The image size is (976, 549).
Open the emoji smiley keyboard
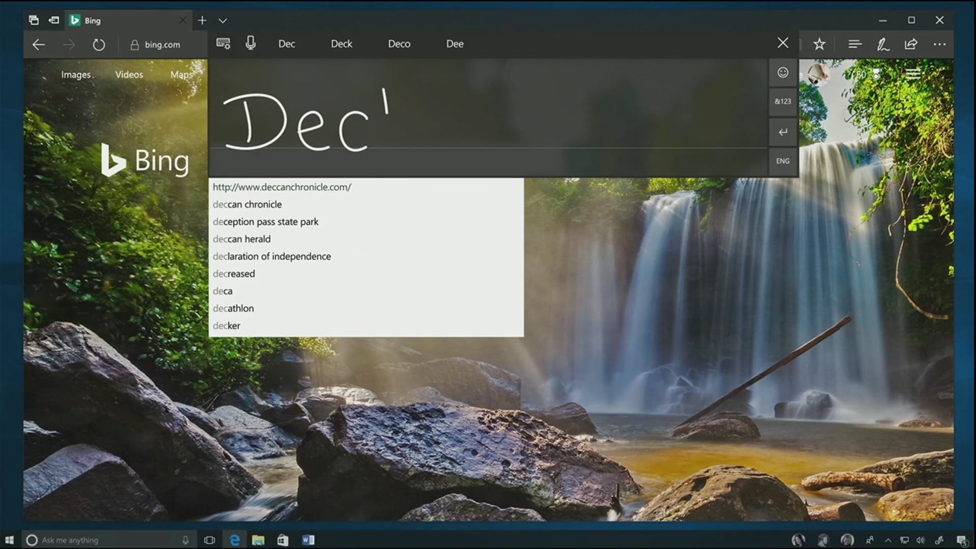783,72
